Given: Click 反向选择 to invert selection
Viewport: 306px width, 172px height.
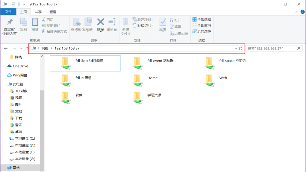Looking at the screenshot, I should click(x=202, y=31).
